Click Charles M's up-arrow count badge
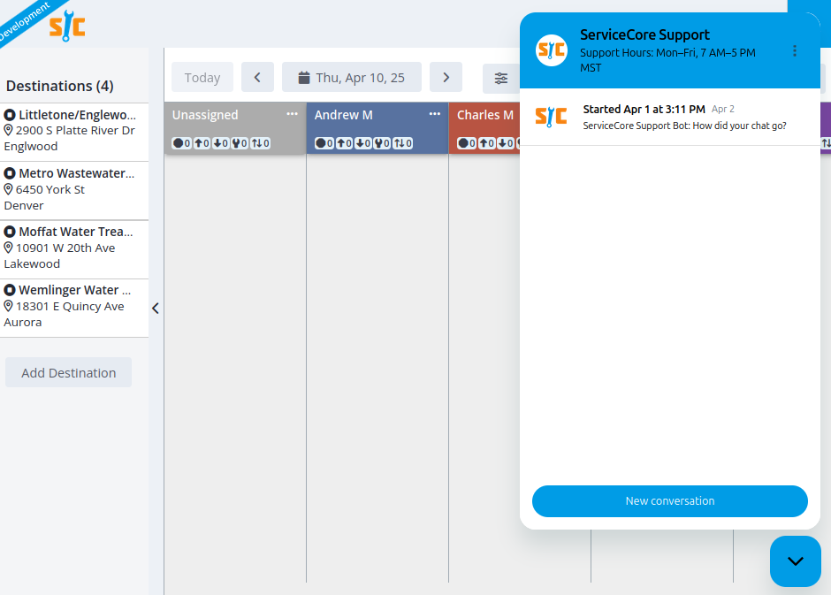831x595 pixels. [x=486, y=143]
